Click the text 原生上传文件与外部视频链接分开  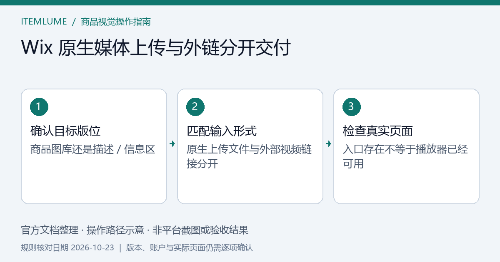click(x=249, y=156)
